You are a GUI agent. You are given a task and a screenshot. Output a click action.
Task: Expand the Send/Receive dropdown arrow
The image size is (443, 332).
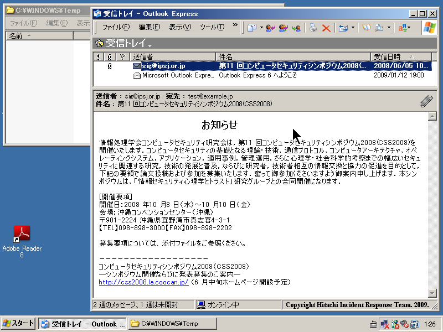[x=353, y=27]
